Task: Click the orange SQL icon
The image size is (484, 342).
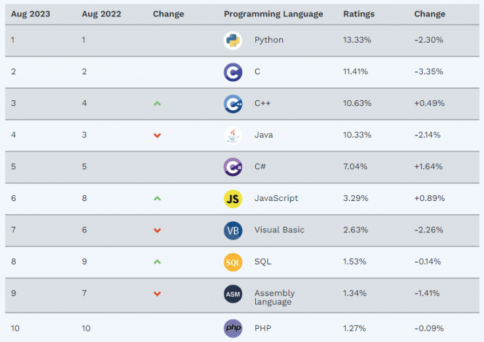Action: [x=233, y=262]
